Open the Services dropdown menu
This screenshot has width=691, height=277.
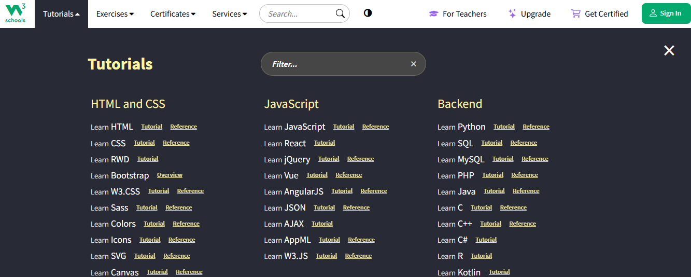click(x=230, y=14)
